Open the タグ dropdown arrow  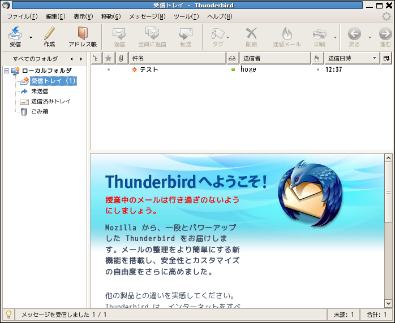pos(228,37)
